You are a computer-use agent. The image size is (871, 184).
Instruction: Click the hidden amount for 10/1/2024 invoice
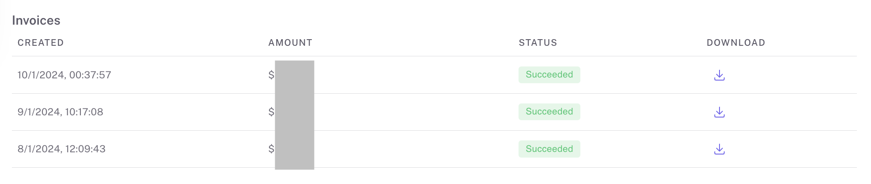click(x=295, y=75)
